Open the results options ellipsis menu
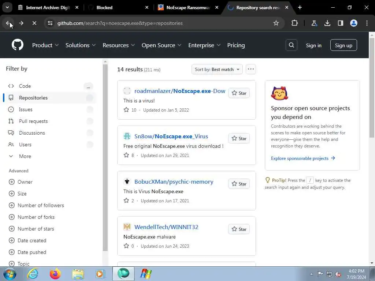The height and width of the screenshot is (281, 375). [x=250, y=69]
